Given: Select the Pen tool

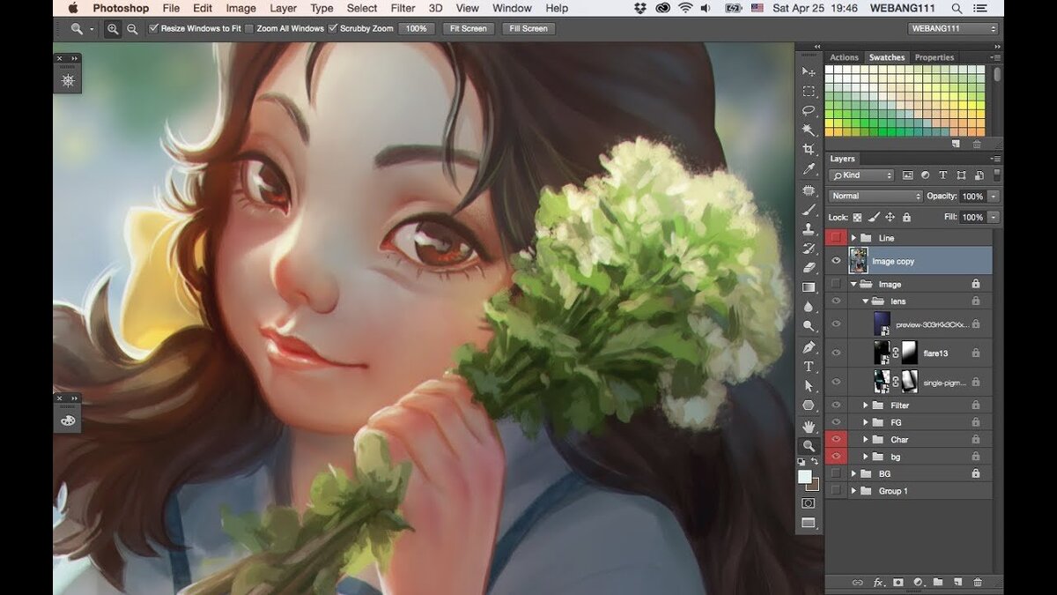Looking at the screenshot, I should [x=808, y=346].
